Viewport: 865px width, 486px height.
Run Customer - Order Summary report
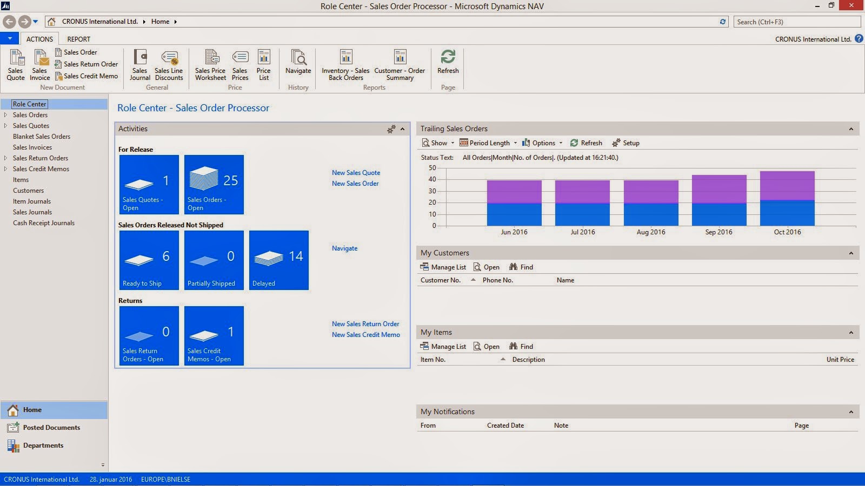pos(400,65)
